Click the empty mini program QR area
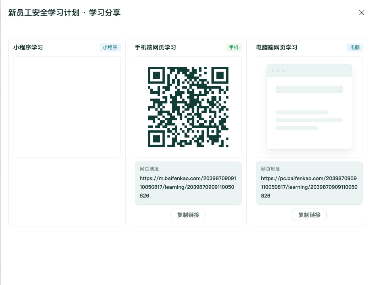This screenshot has height=285, width=376. 67,107
